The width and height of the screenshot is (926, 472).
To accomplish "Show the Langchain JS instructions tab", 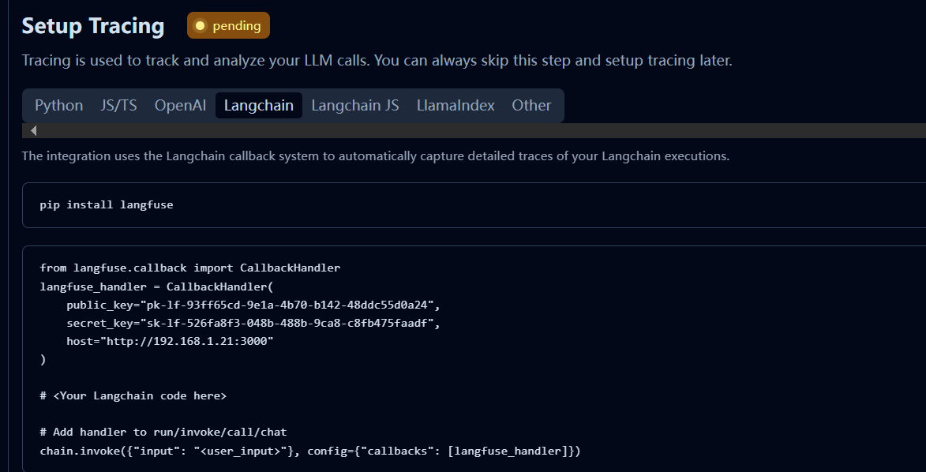I will [355, 105].
